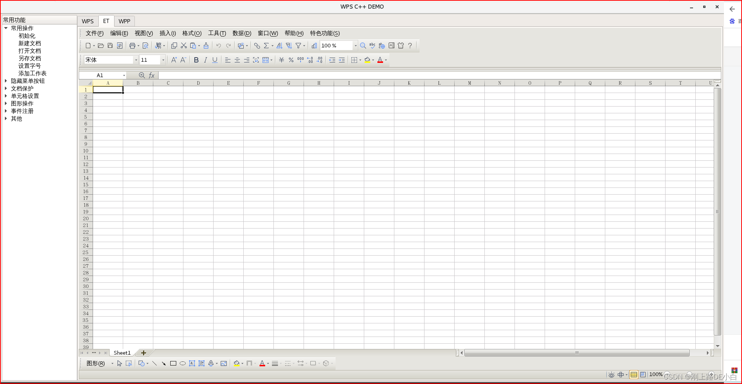Save the document with the Save icon

[110, 46]
